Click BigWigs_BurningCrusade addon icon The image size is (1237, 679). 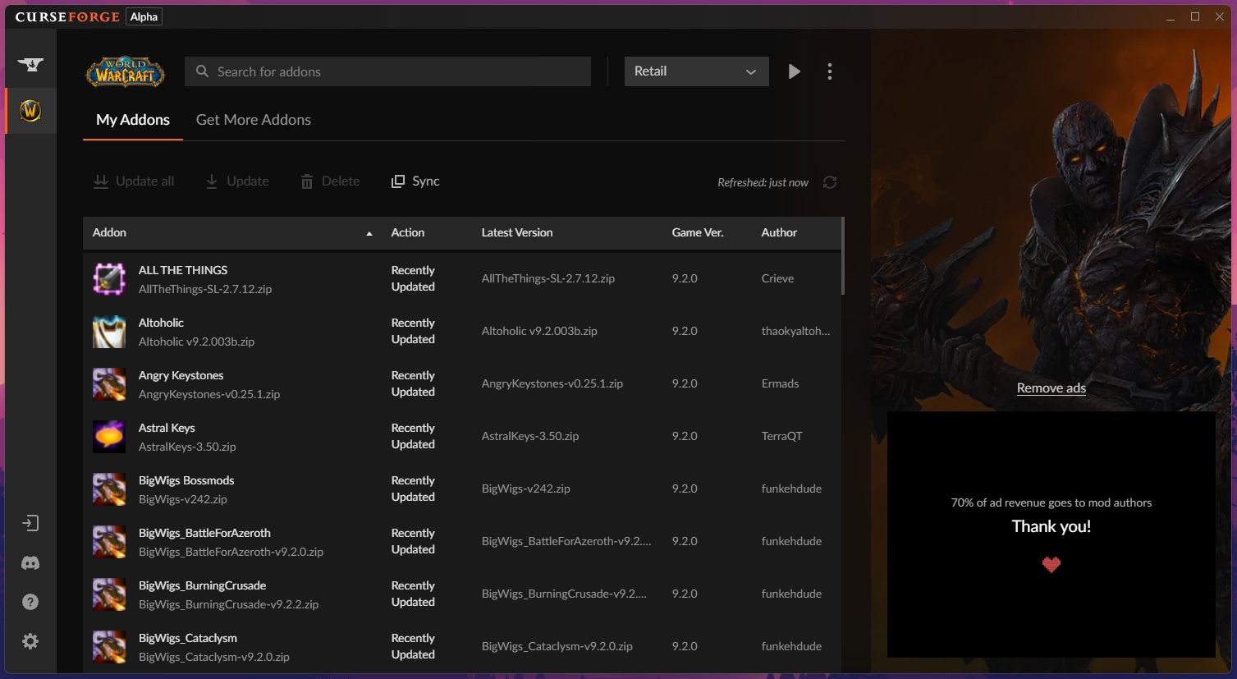tap(109, 594)
